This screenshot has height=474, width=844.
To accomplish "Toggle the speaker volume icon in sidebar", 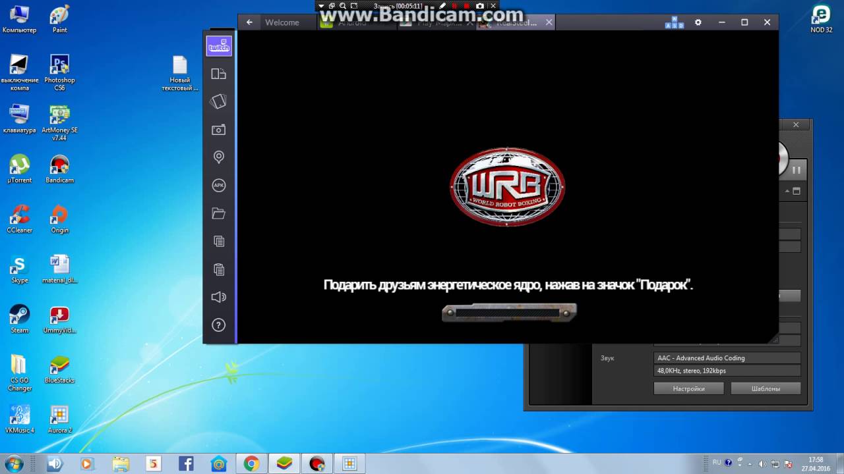I will coord(219,297).
